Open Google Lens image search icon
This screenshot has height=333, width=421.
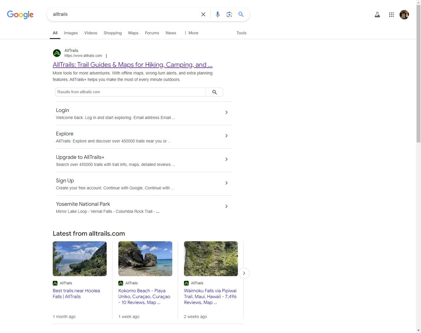click(229, 14)
